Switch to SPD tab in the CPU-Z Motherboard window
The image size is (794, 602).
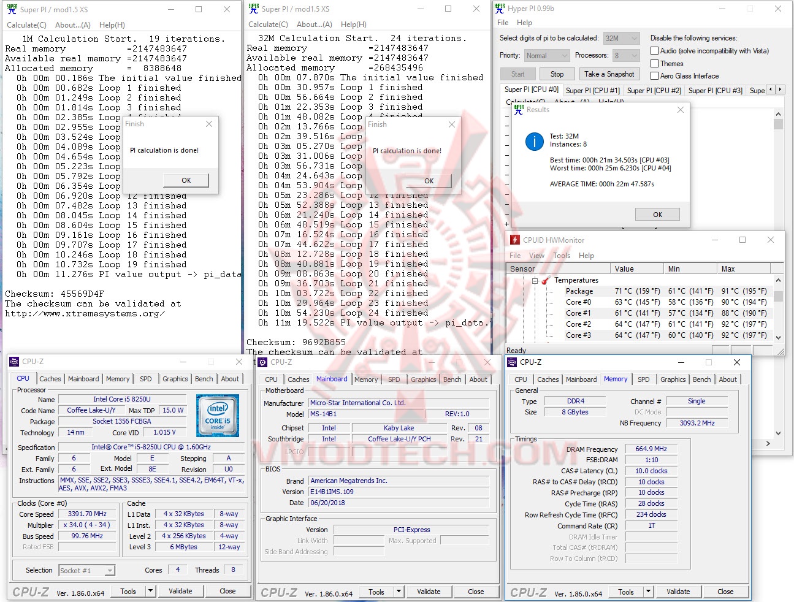(394, 379)
